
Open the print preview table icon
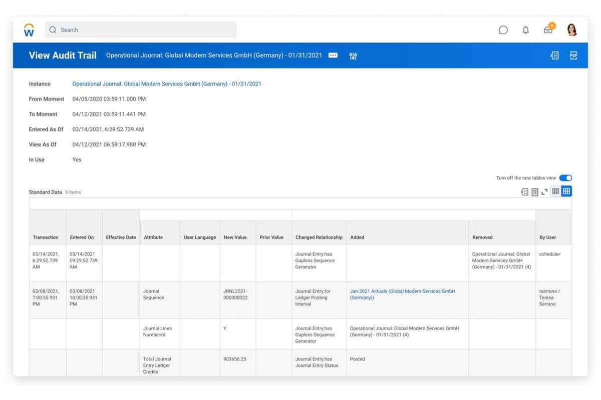pyautogui.click(x=534, y=191)
